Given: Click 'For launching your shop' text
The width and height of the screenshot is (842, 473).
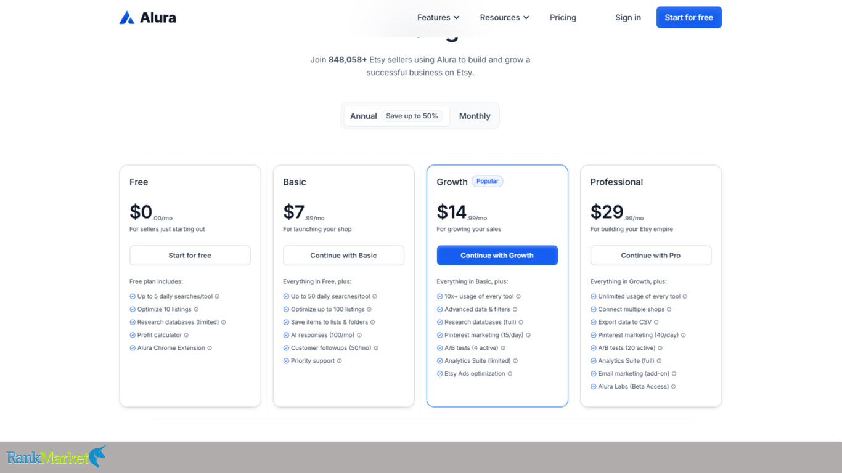Looking at the screenshot, I should pos(317,229).
